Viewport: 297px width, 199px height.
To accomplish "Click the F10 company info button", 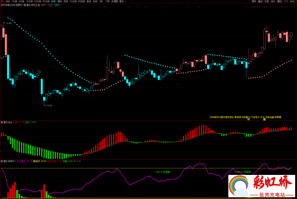I will [286, 1].
